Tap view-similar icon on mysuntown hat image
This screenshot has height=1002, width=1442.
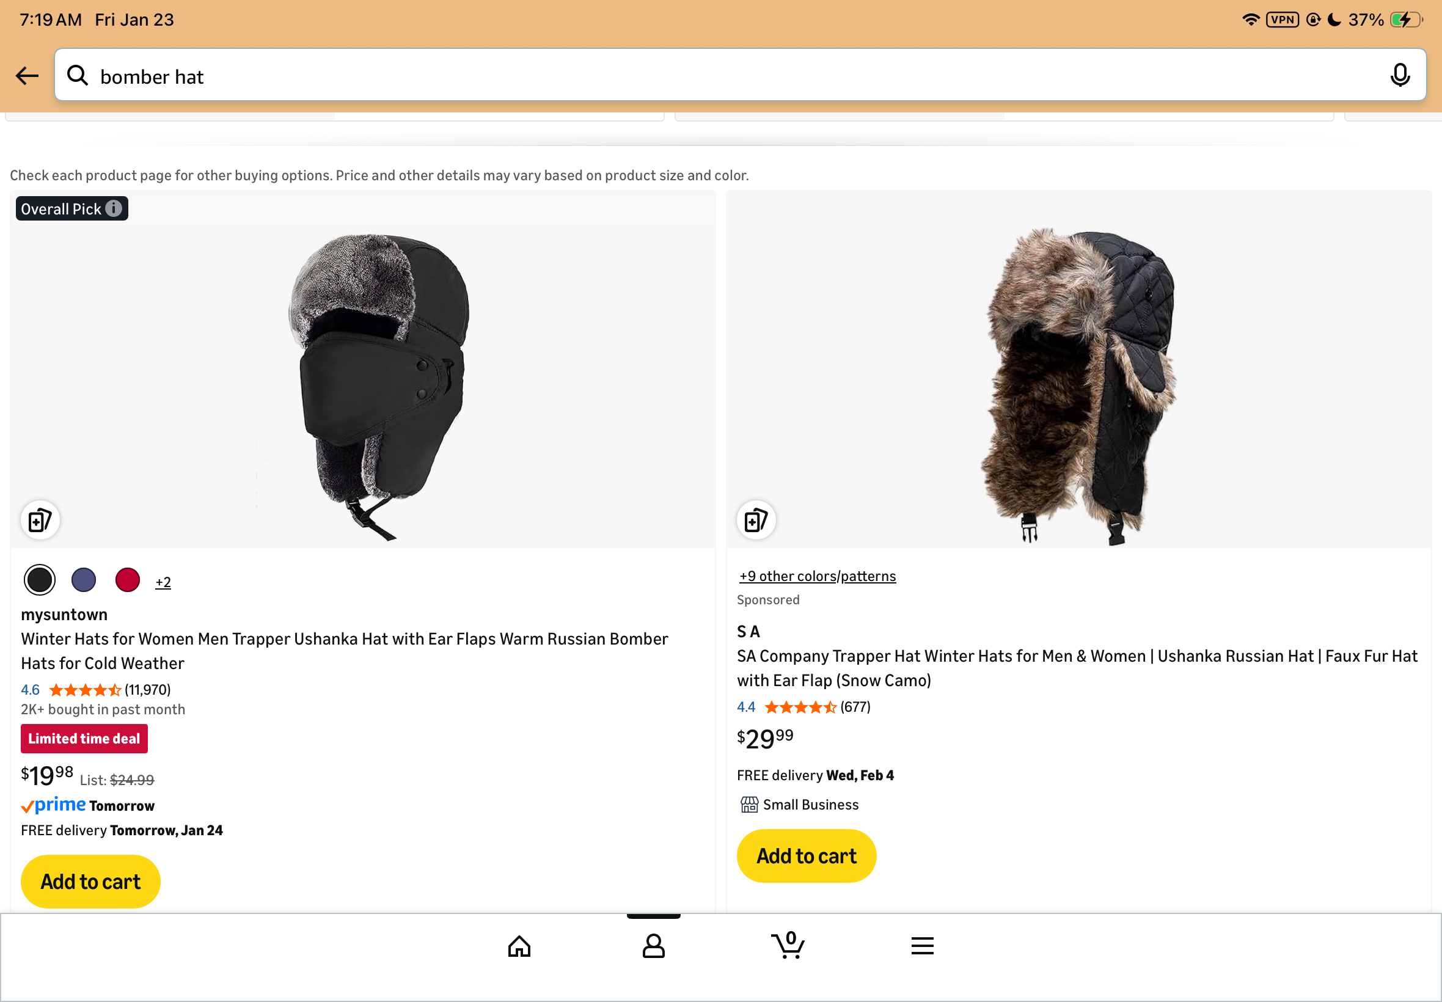click(x=40, y=520)
